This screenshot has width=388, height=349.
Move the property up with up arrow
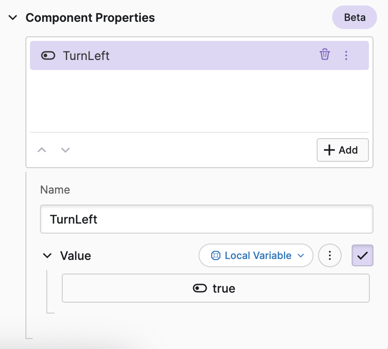point(42,150)
